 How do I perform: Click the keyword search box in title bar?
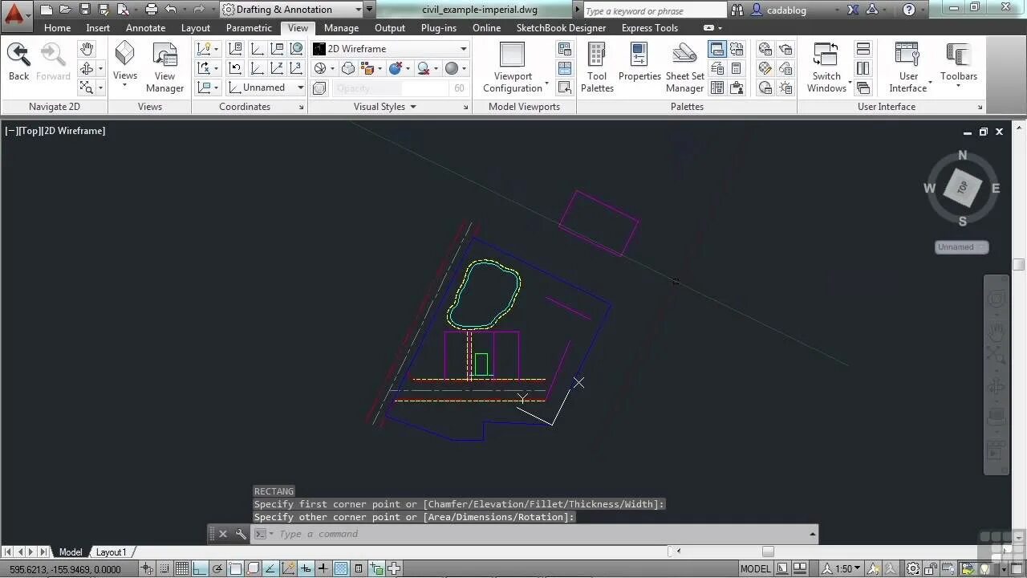click(x=655, y=10)
